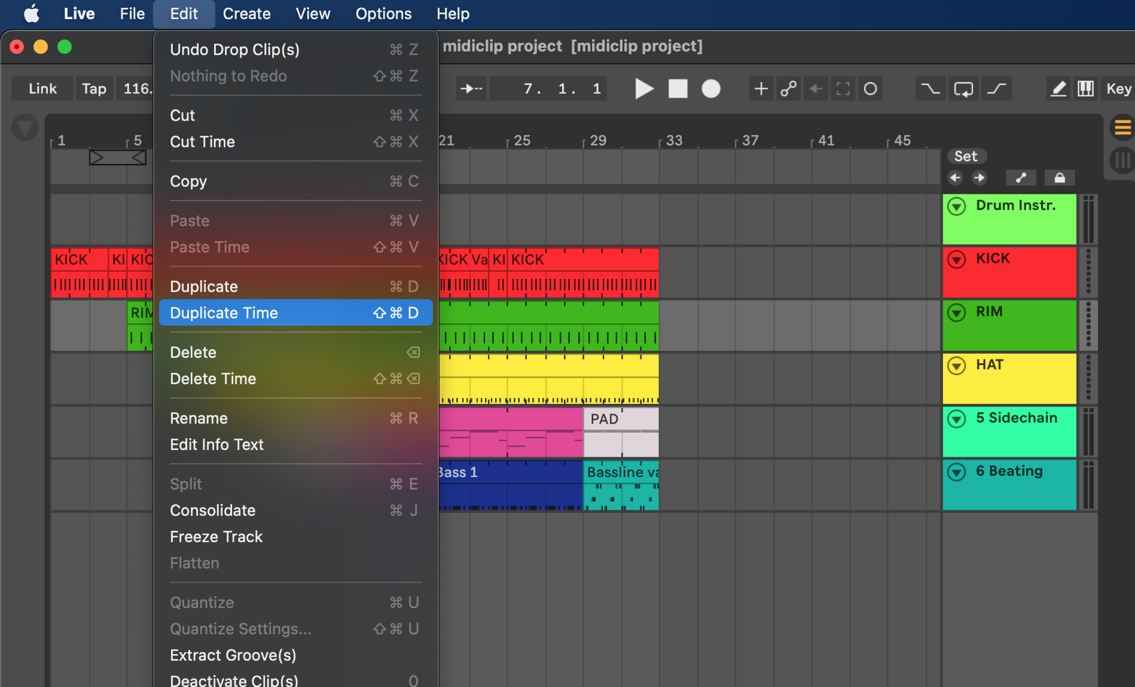Toggle the Loop switch in transport
The height and width of the screenshot is (687, 1135).
click(963, 89)
